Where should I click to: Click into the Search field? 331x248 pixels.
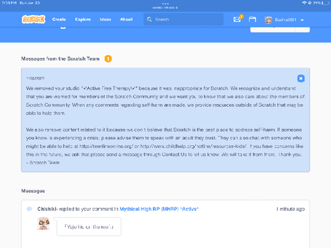(183, 19)
